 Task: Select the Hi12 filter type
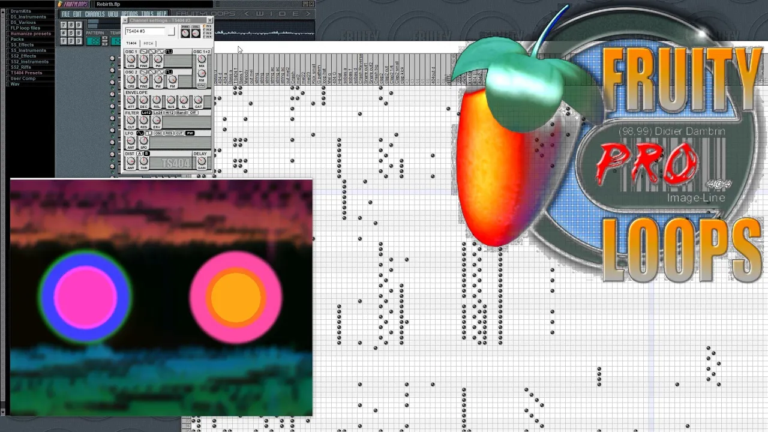click(170, 113)
